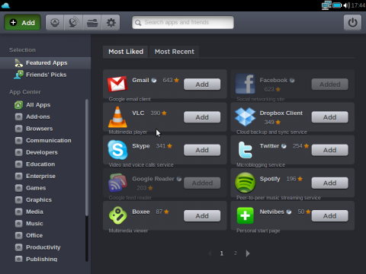Click the Dropbox Client icon

pyautogui.click(x=245, y=116)
